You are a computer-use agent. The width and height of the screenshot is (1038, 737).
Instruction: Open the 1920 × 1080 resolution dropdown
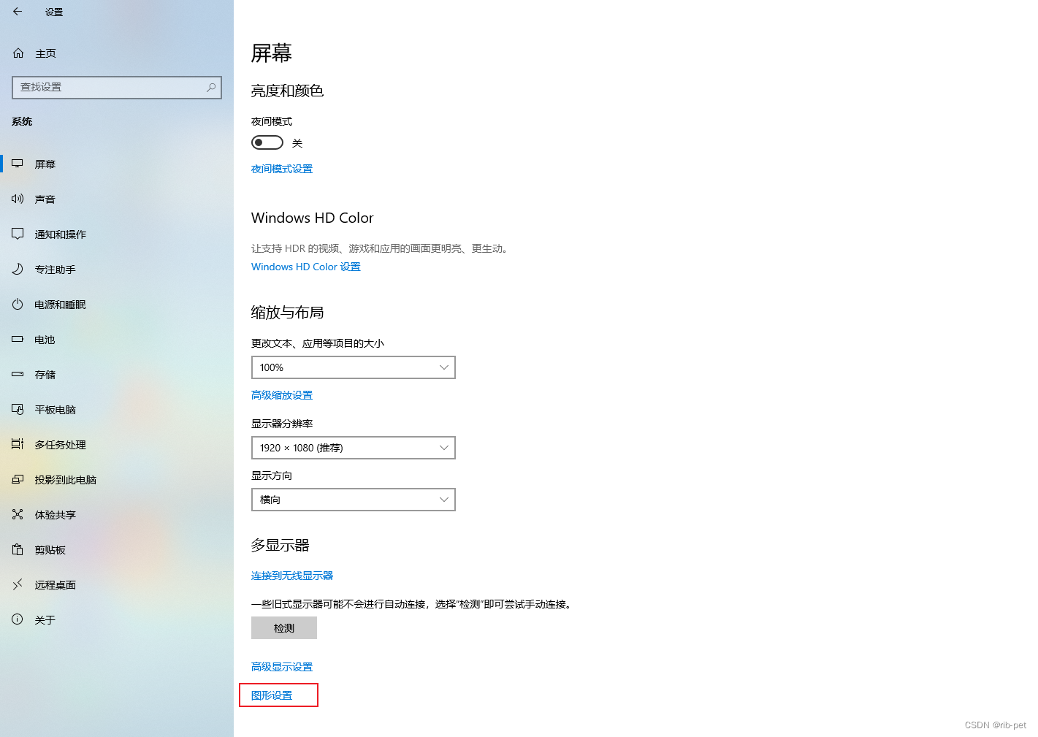354,448
